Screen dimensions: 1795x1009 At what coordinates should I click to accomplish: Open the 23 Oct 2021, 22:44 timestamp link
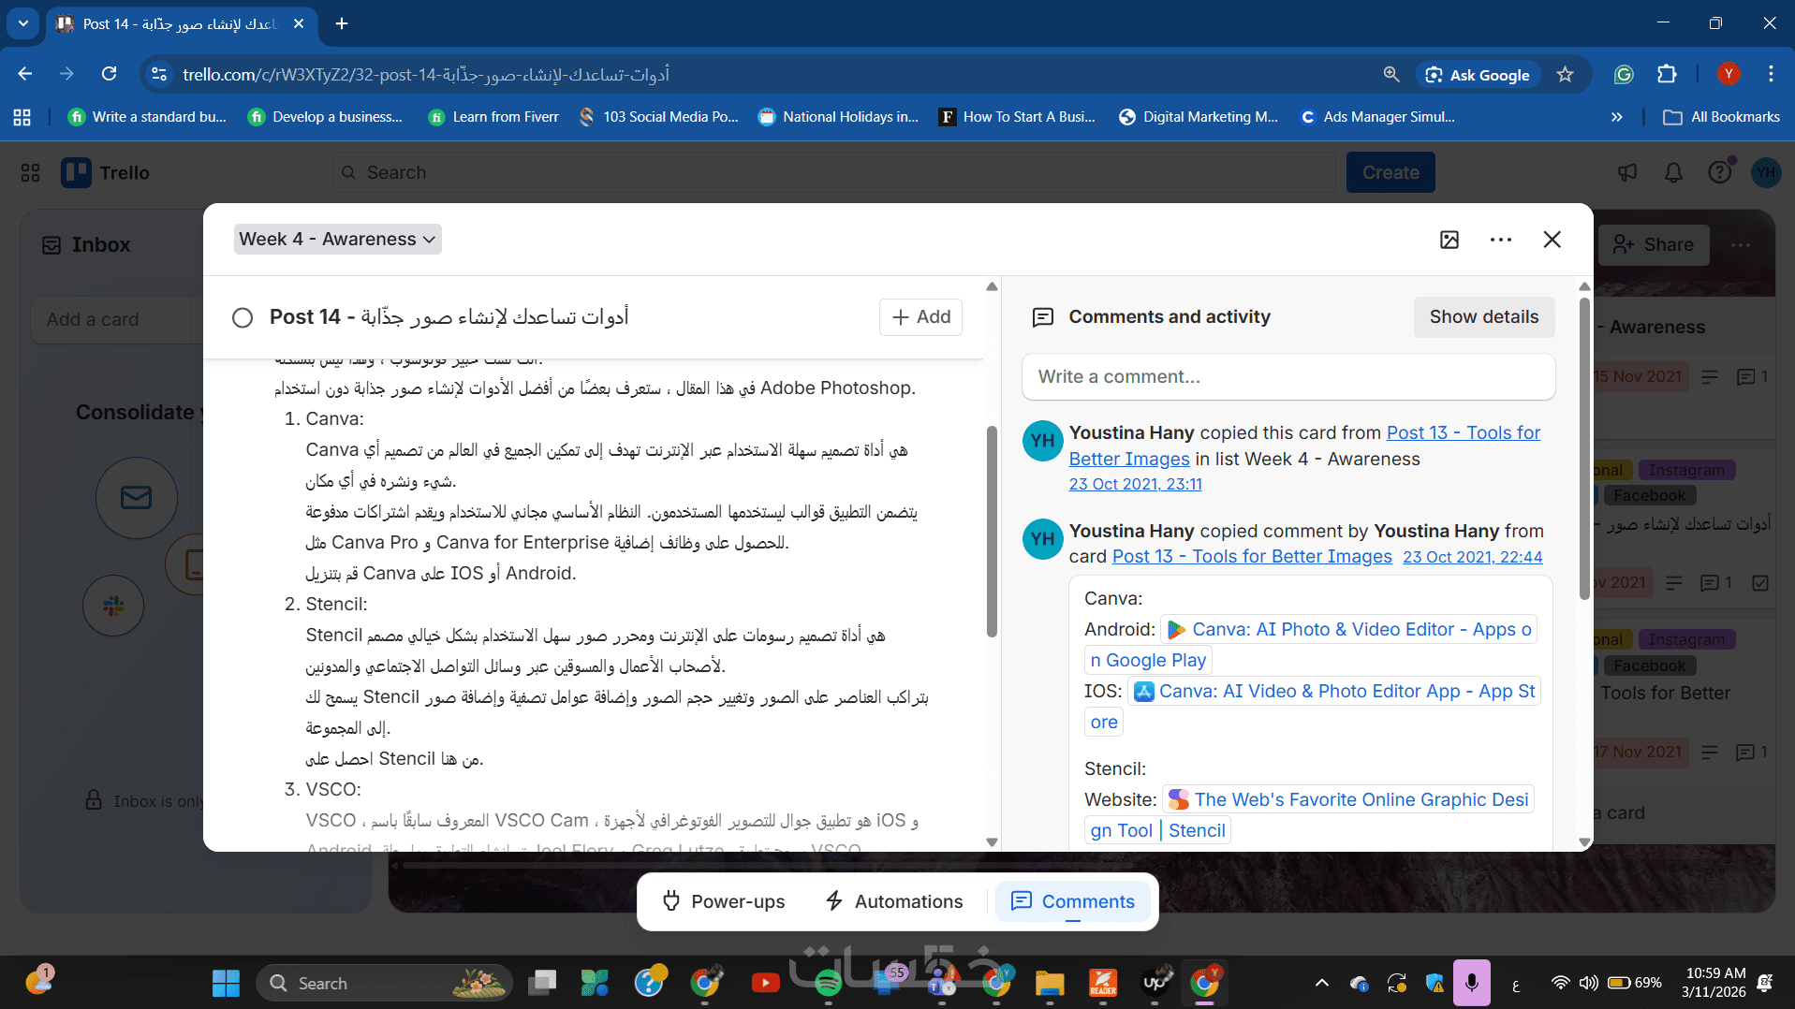click(1473, 557)
